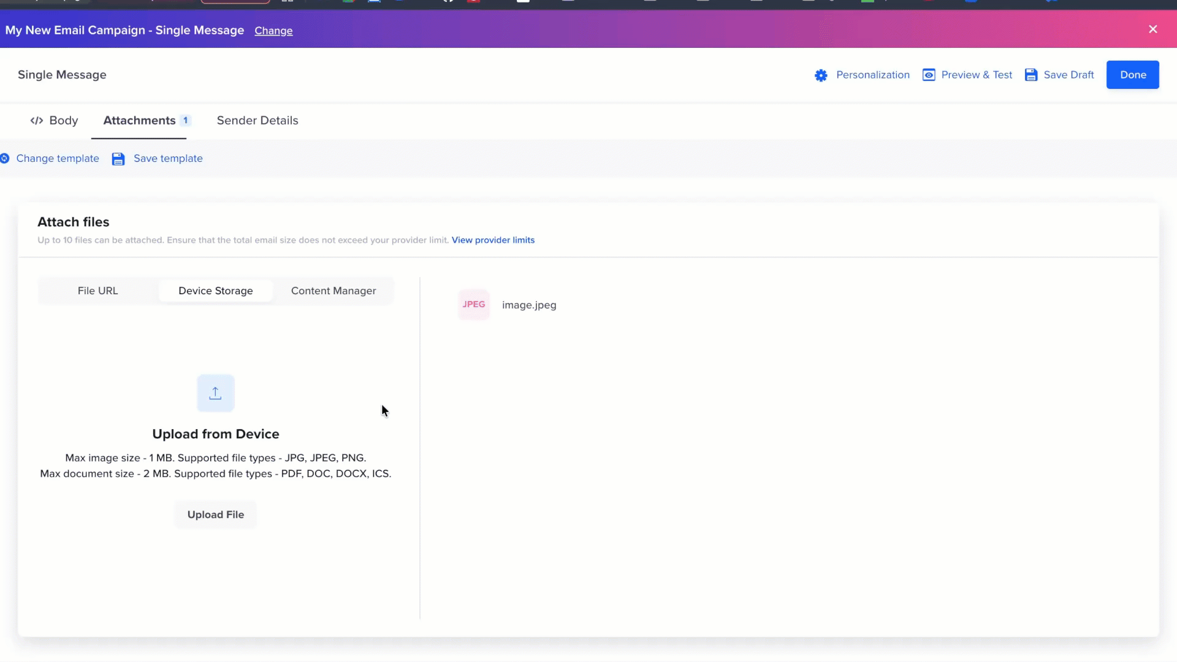
Task: Dismiss the purple campaign banner
Action: pos(1153,29)
